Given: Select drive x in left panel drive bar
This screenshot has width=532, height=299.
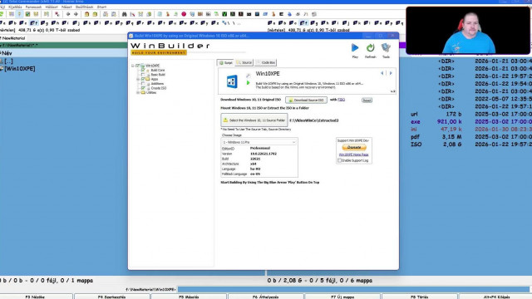Looking at the screenshot, I should (194, 23).
